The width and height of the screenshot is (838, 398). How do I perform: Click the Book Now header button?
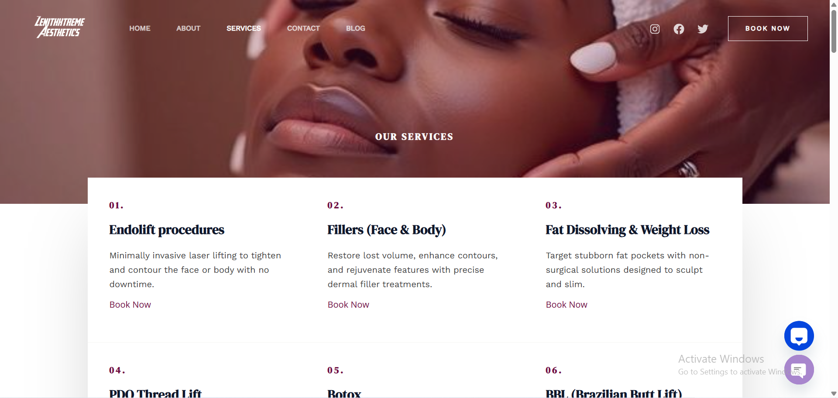(x=768, y=28)
